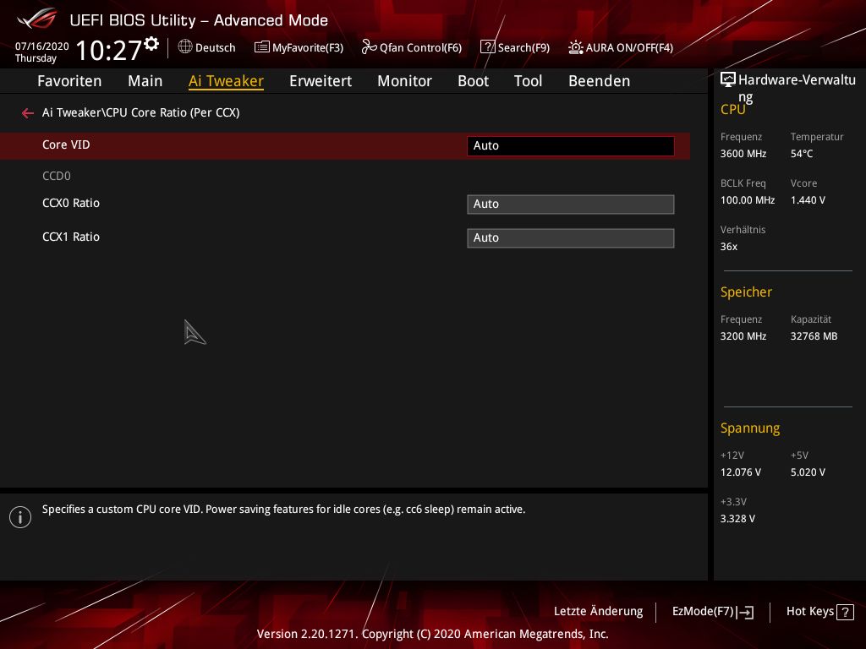Select the CCX0 Ratio label
This screenshot has width=866, height=649.
click(71, 203)
